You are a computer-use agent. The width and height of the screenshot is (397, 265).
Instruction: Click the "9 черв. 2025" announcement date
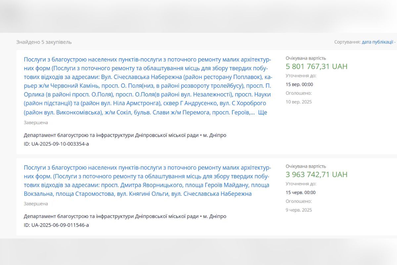(x=299, y=210)
